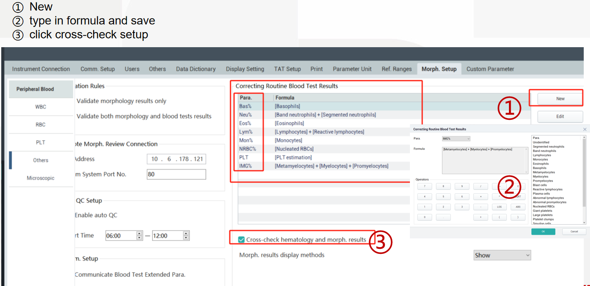Select Microscopic in the sidebar

(41, 178)
